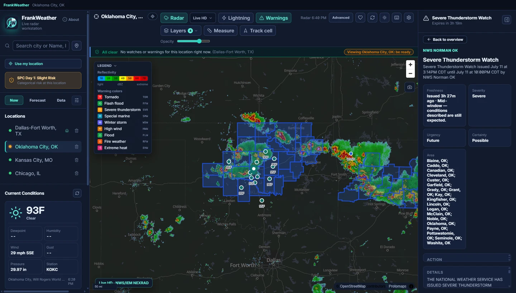Viewport: 516px width, 293px height.
Task: Expand the Layers dropdown
Action: pyautogui.click(x=181, y=31)
